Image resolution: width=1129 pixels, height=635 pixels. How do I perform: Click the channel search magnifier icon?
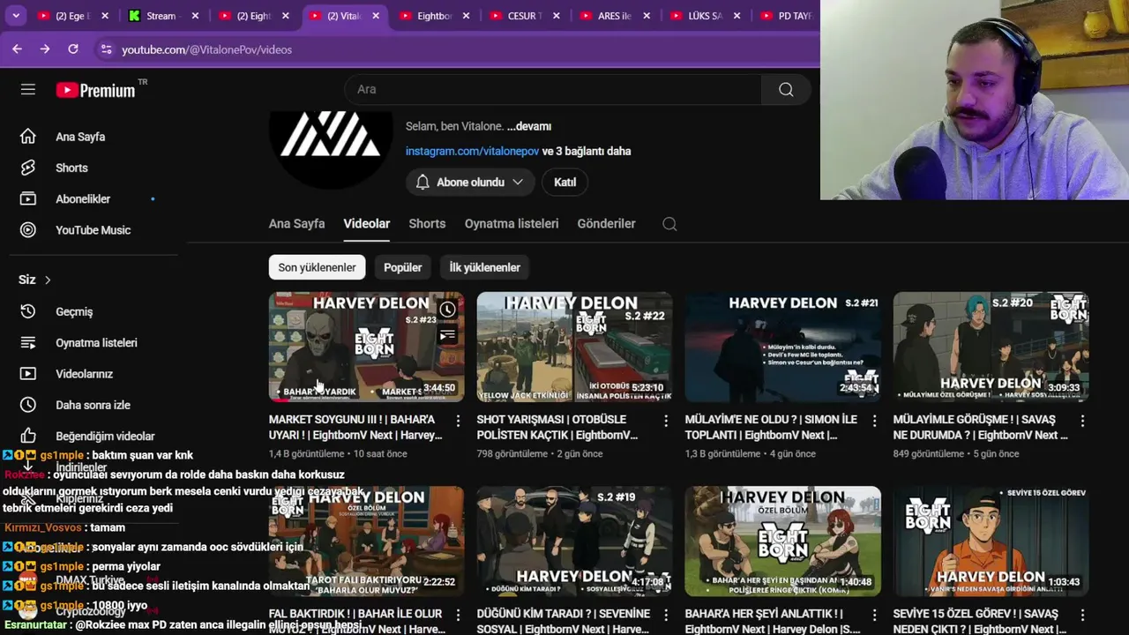click(669, 224)
